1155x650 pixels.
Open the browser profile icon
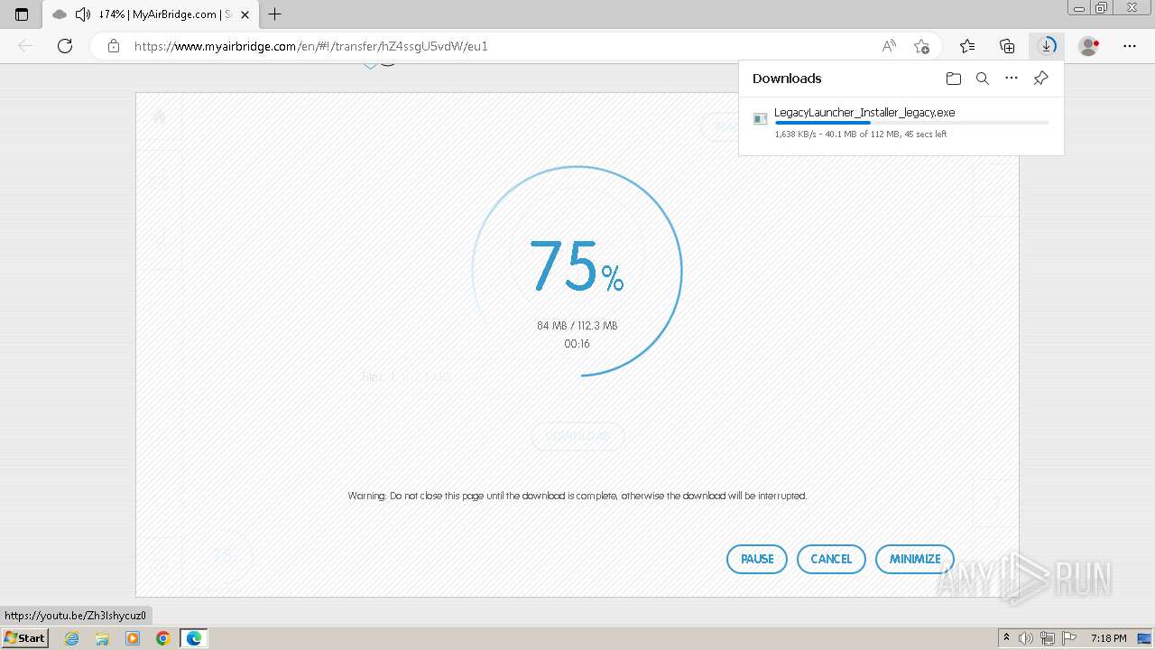click(1089, 46)
